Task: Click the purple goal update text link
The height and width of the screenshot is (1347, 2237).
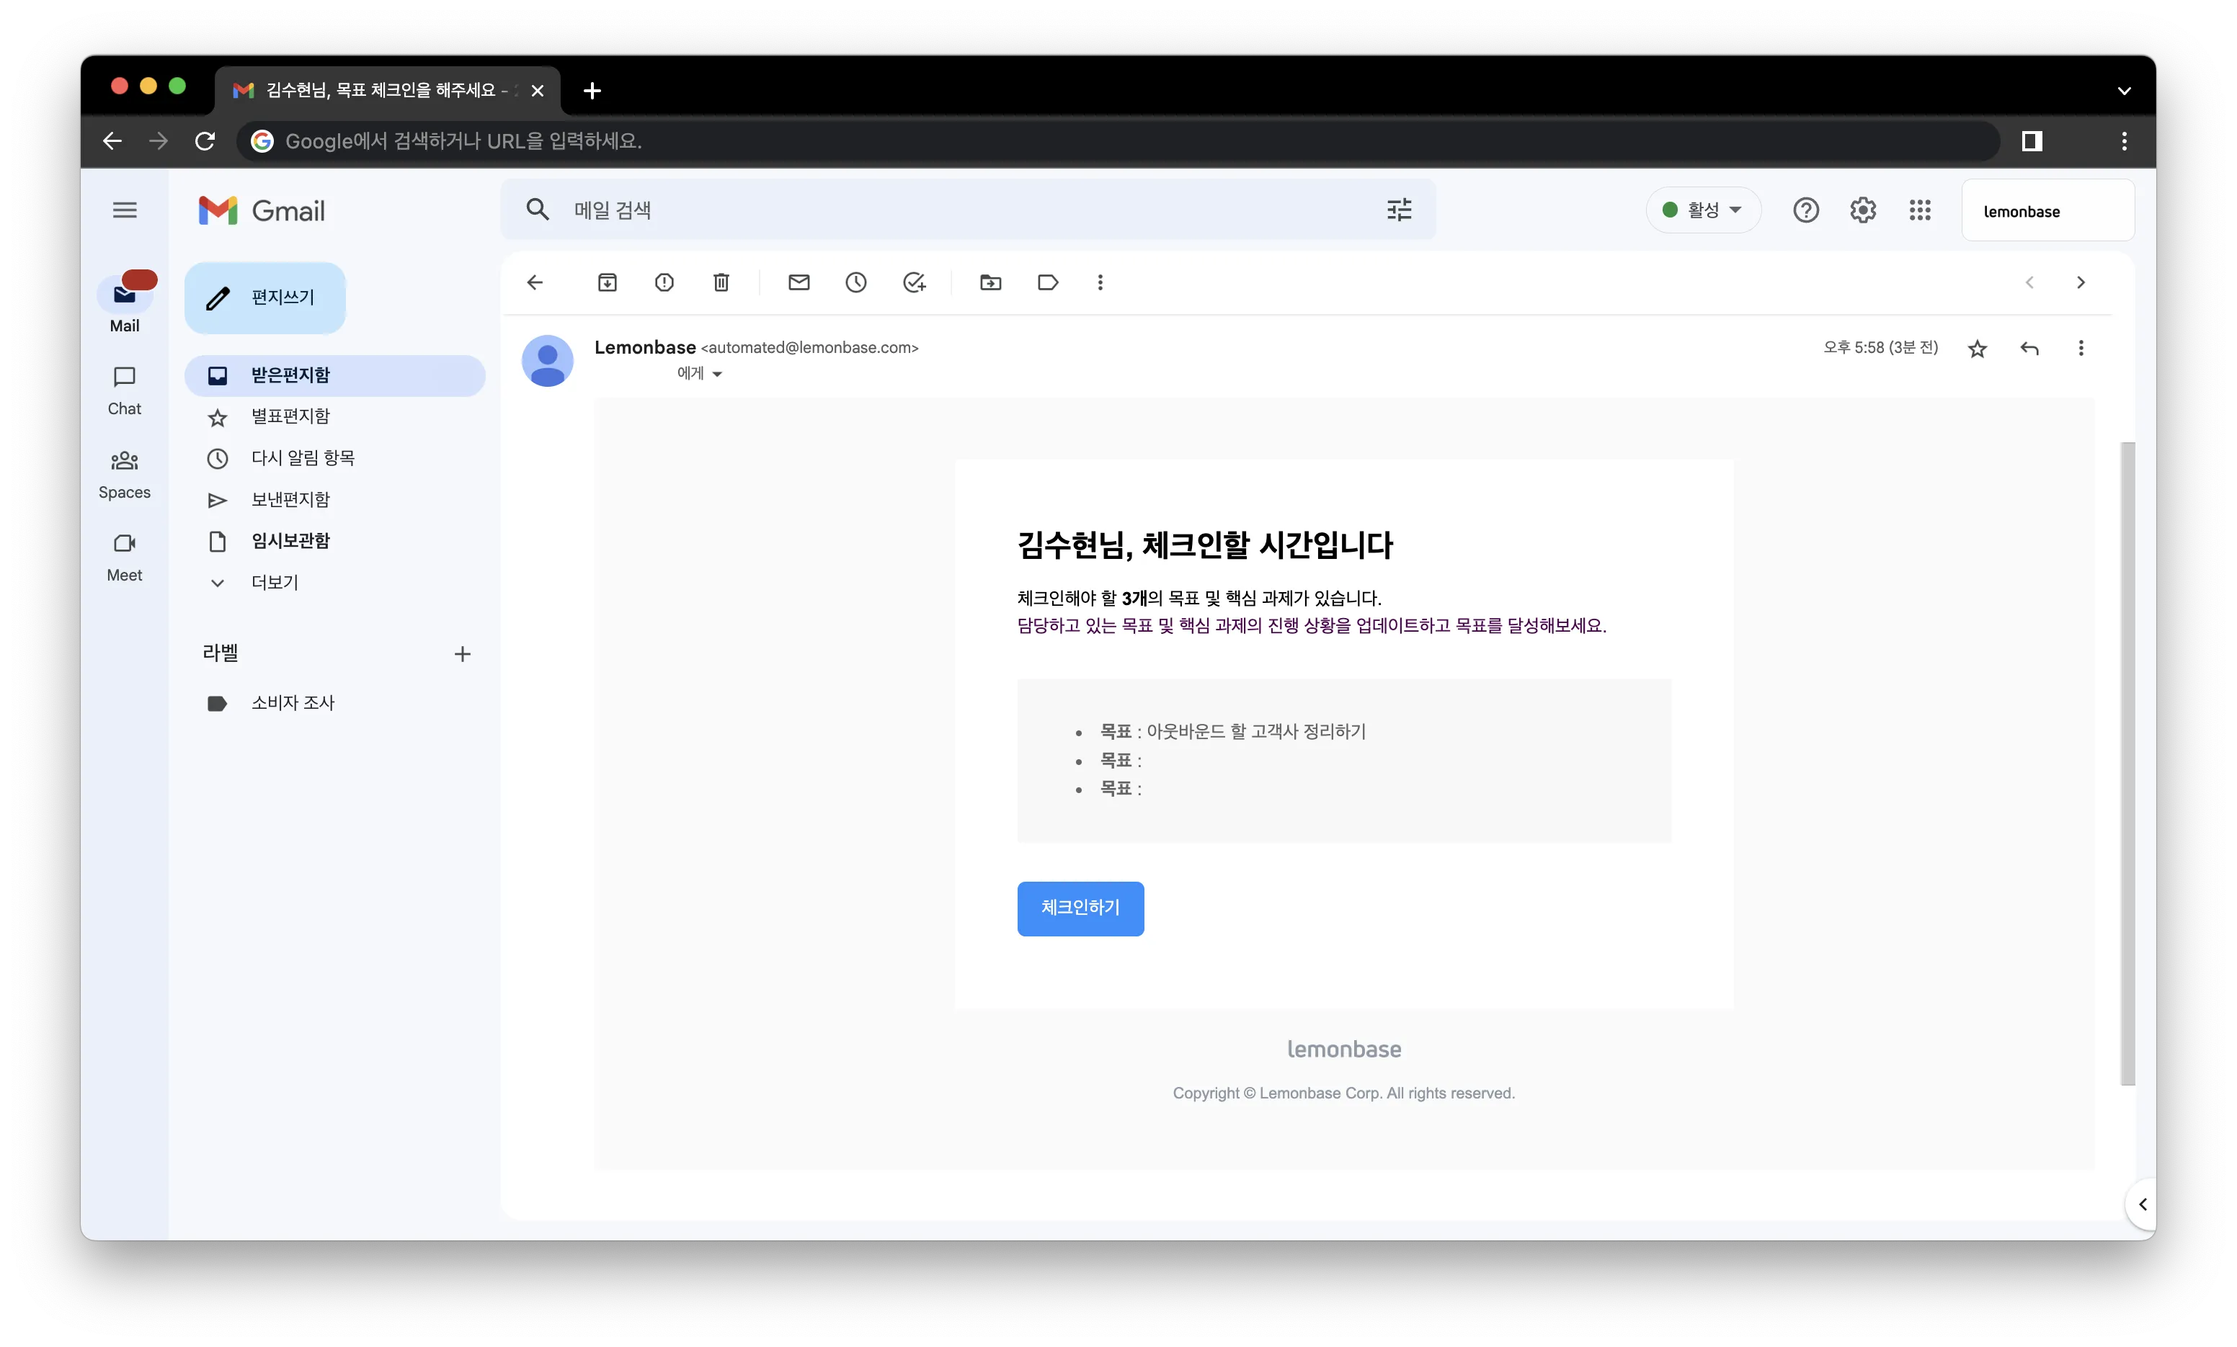Action: click(x=1311, y=625)
